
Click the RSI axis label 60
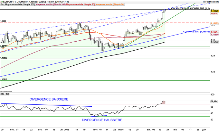[212, 107]
